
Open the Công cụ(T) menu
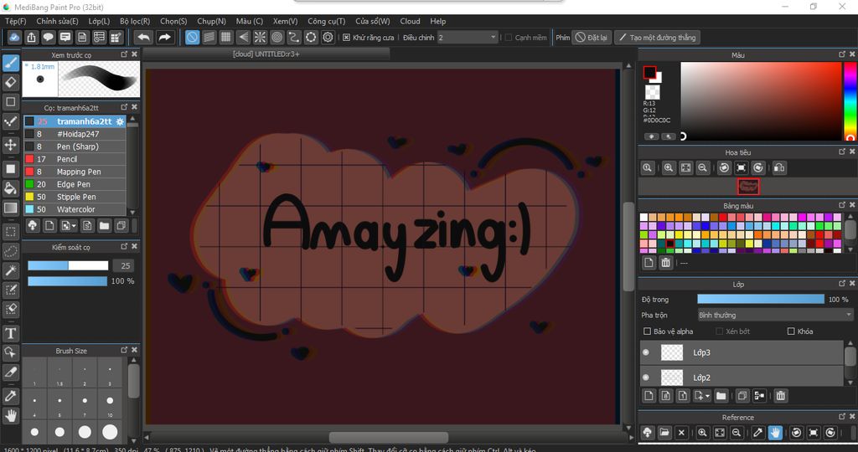(x=327, y=21)
